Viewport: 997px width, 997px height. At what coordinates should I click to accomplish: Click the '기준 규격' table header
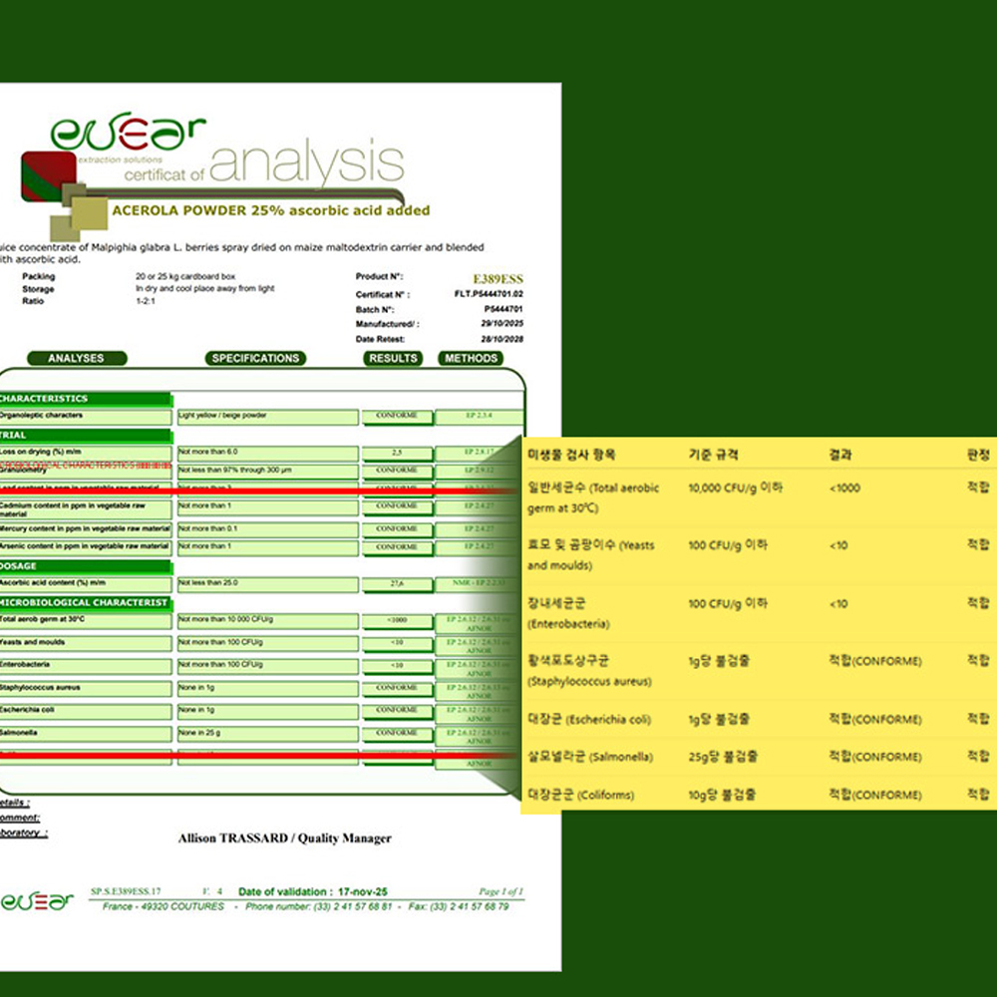pyautogui.click(x=714, y=455)
